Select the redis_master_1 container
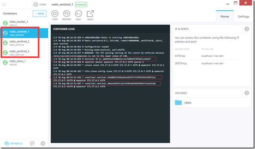The width and height of the screenshot is (255, 149). (x=24, y=23)
